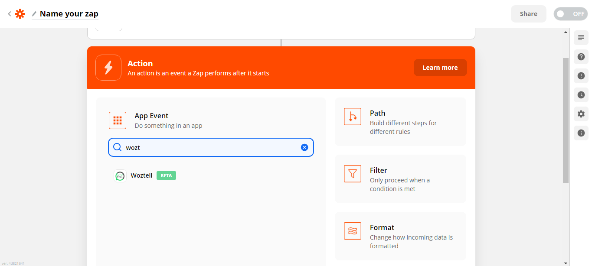This screenshot has height=266, width=592.
Task: Select the Path branching icon
Action: (353, 117)
